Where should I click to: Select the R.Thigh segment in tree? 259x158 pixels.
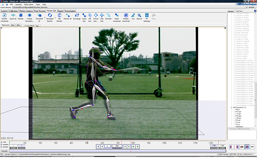click(238, 112)
